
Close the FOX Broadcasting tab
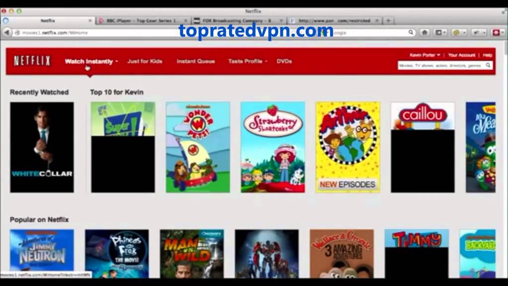[281, 20]
